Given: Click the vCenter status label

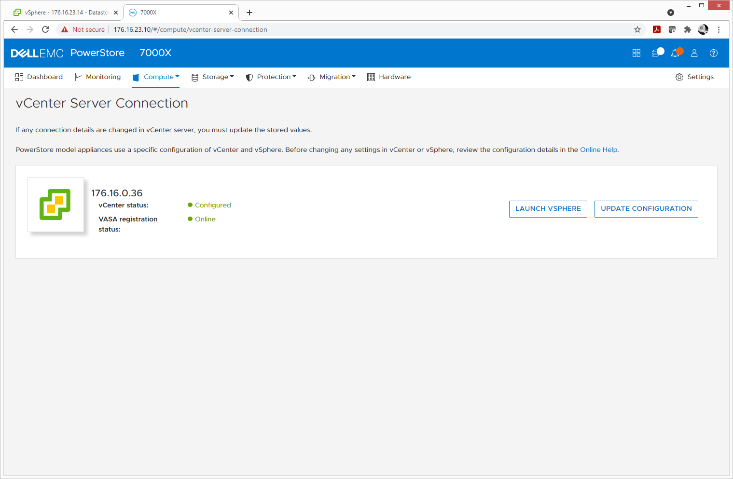Looking at the screenshot, I should pyautogui.click(x=124, y=205).
